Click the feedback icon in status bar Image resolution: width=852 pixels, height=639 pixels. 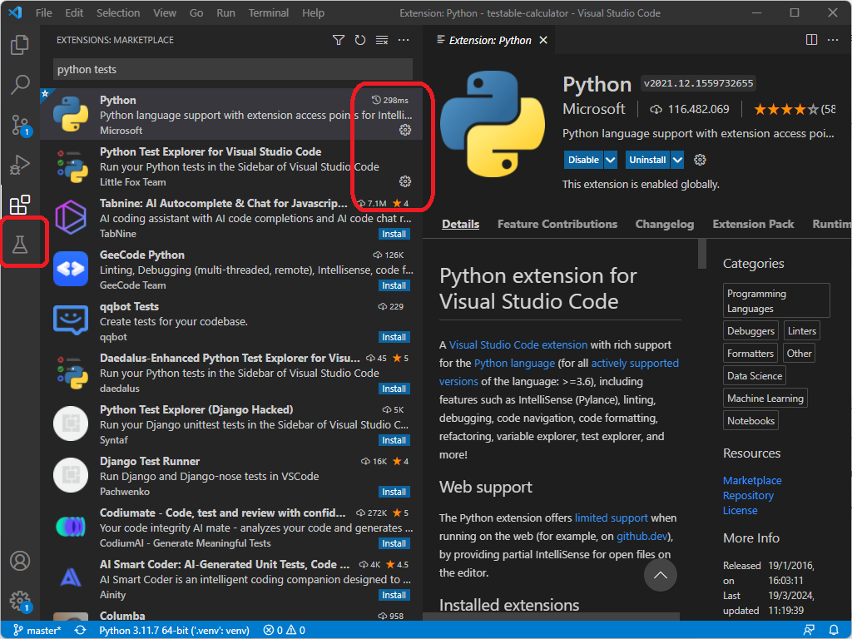809,631
